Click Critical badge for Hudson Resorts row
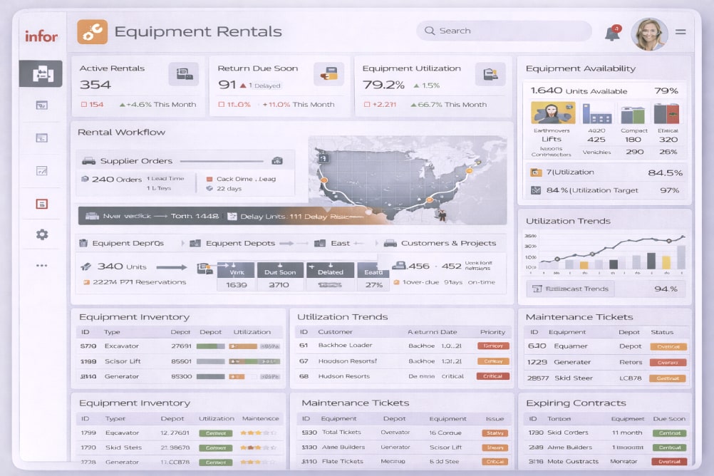This screenshot has width=714, height=476. [492, 376]
